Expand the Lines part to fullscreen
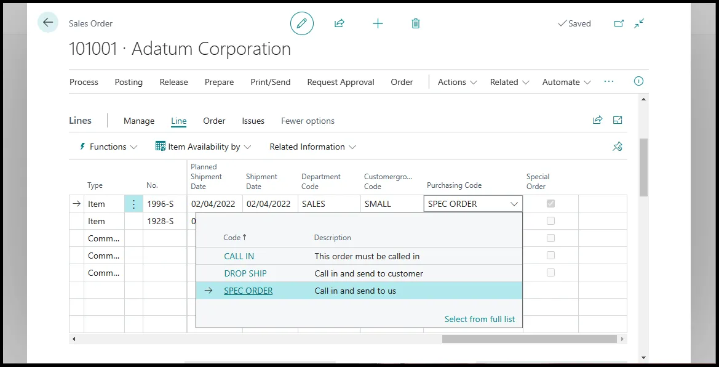Viewport: 719px width, 367px height. click(x=618, y=120)
